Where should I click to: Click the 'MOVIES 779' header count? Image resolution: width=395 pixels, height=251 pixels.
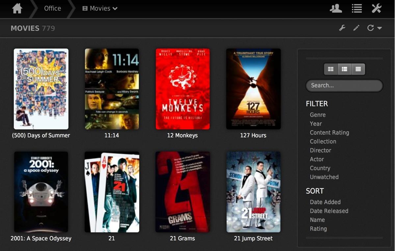click(x=33, y=28)
